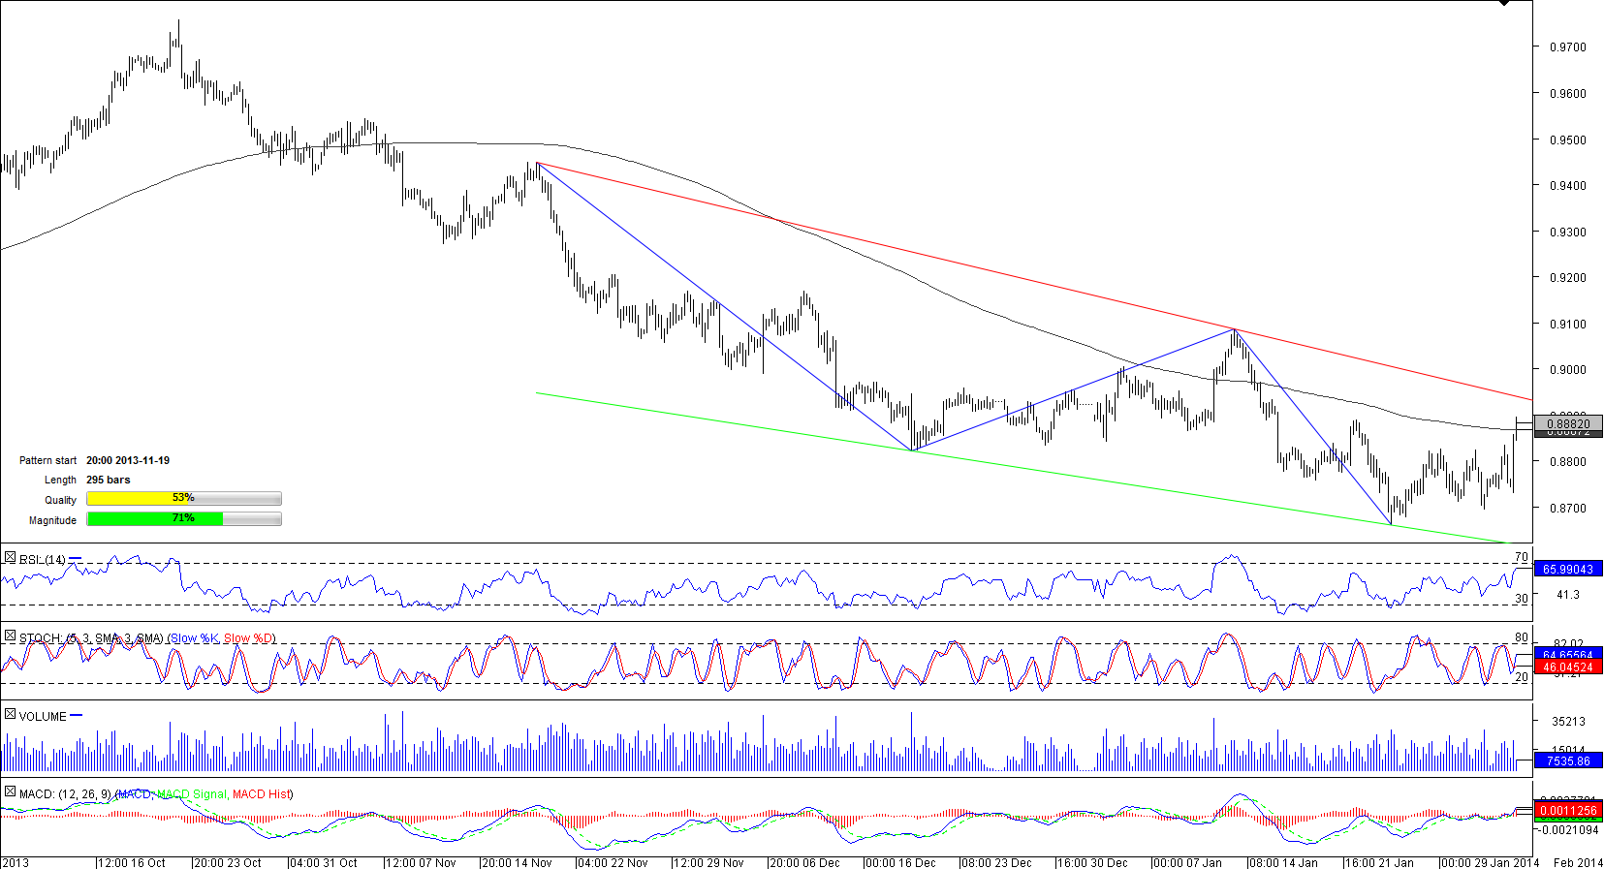Close the STOCH indicator panel box
The height and width of the screenshot is (869, 1604).
(x=10, y=636)
